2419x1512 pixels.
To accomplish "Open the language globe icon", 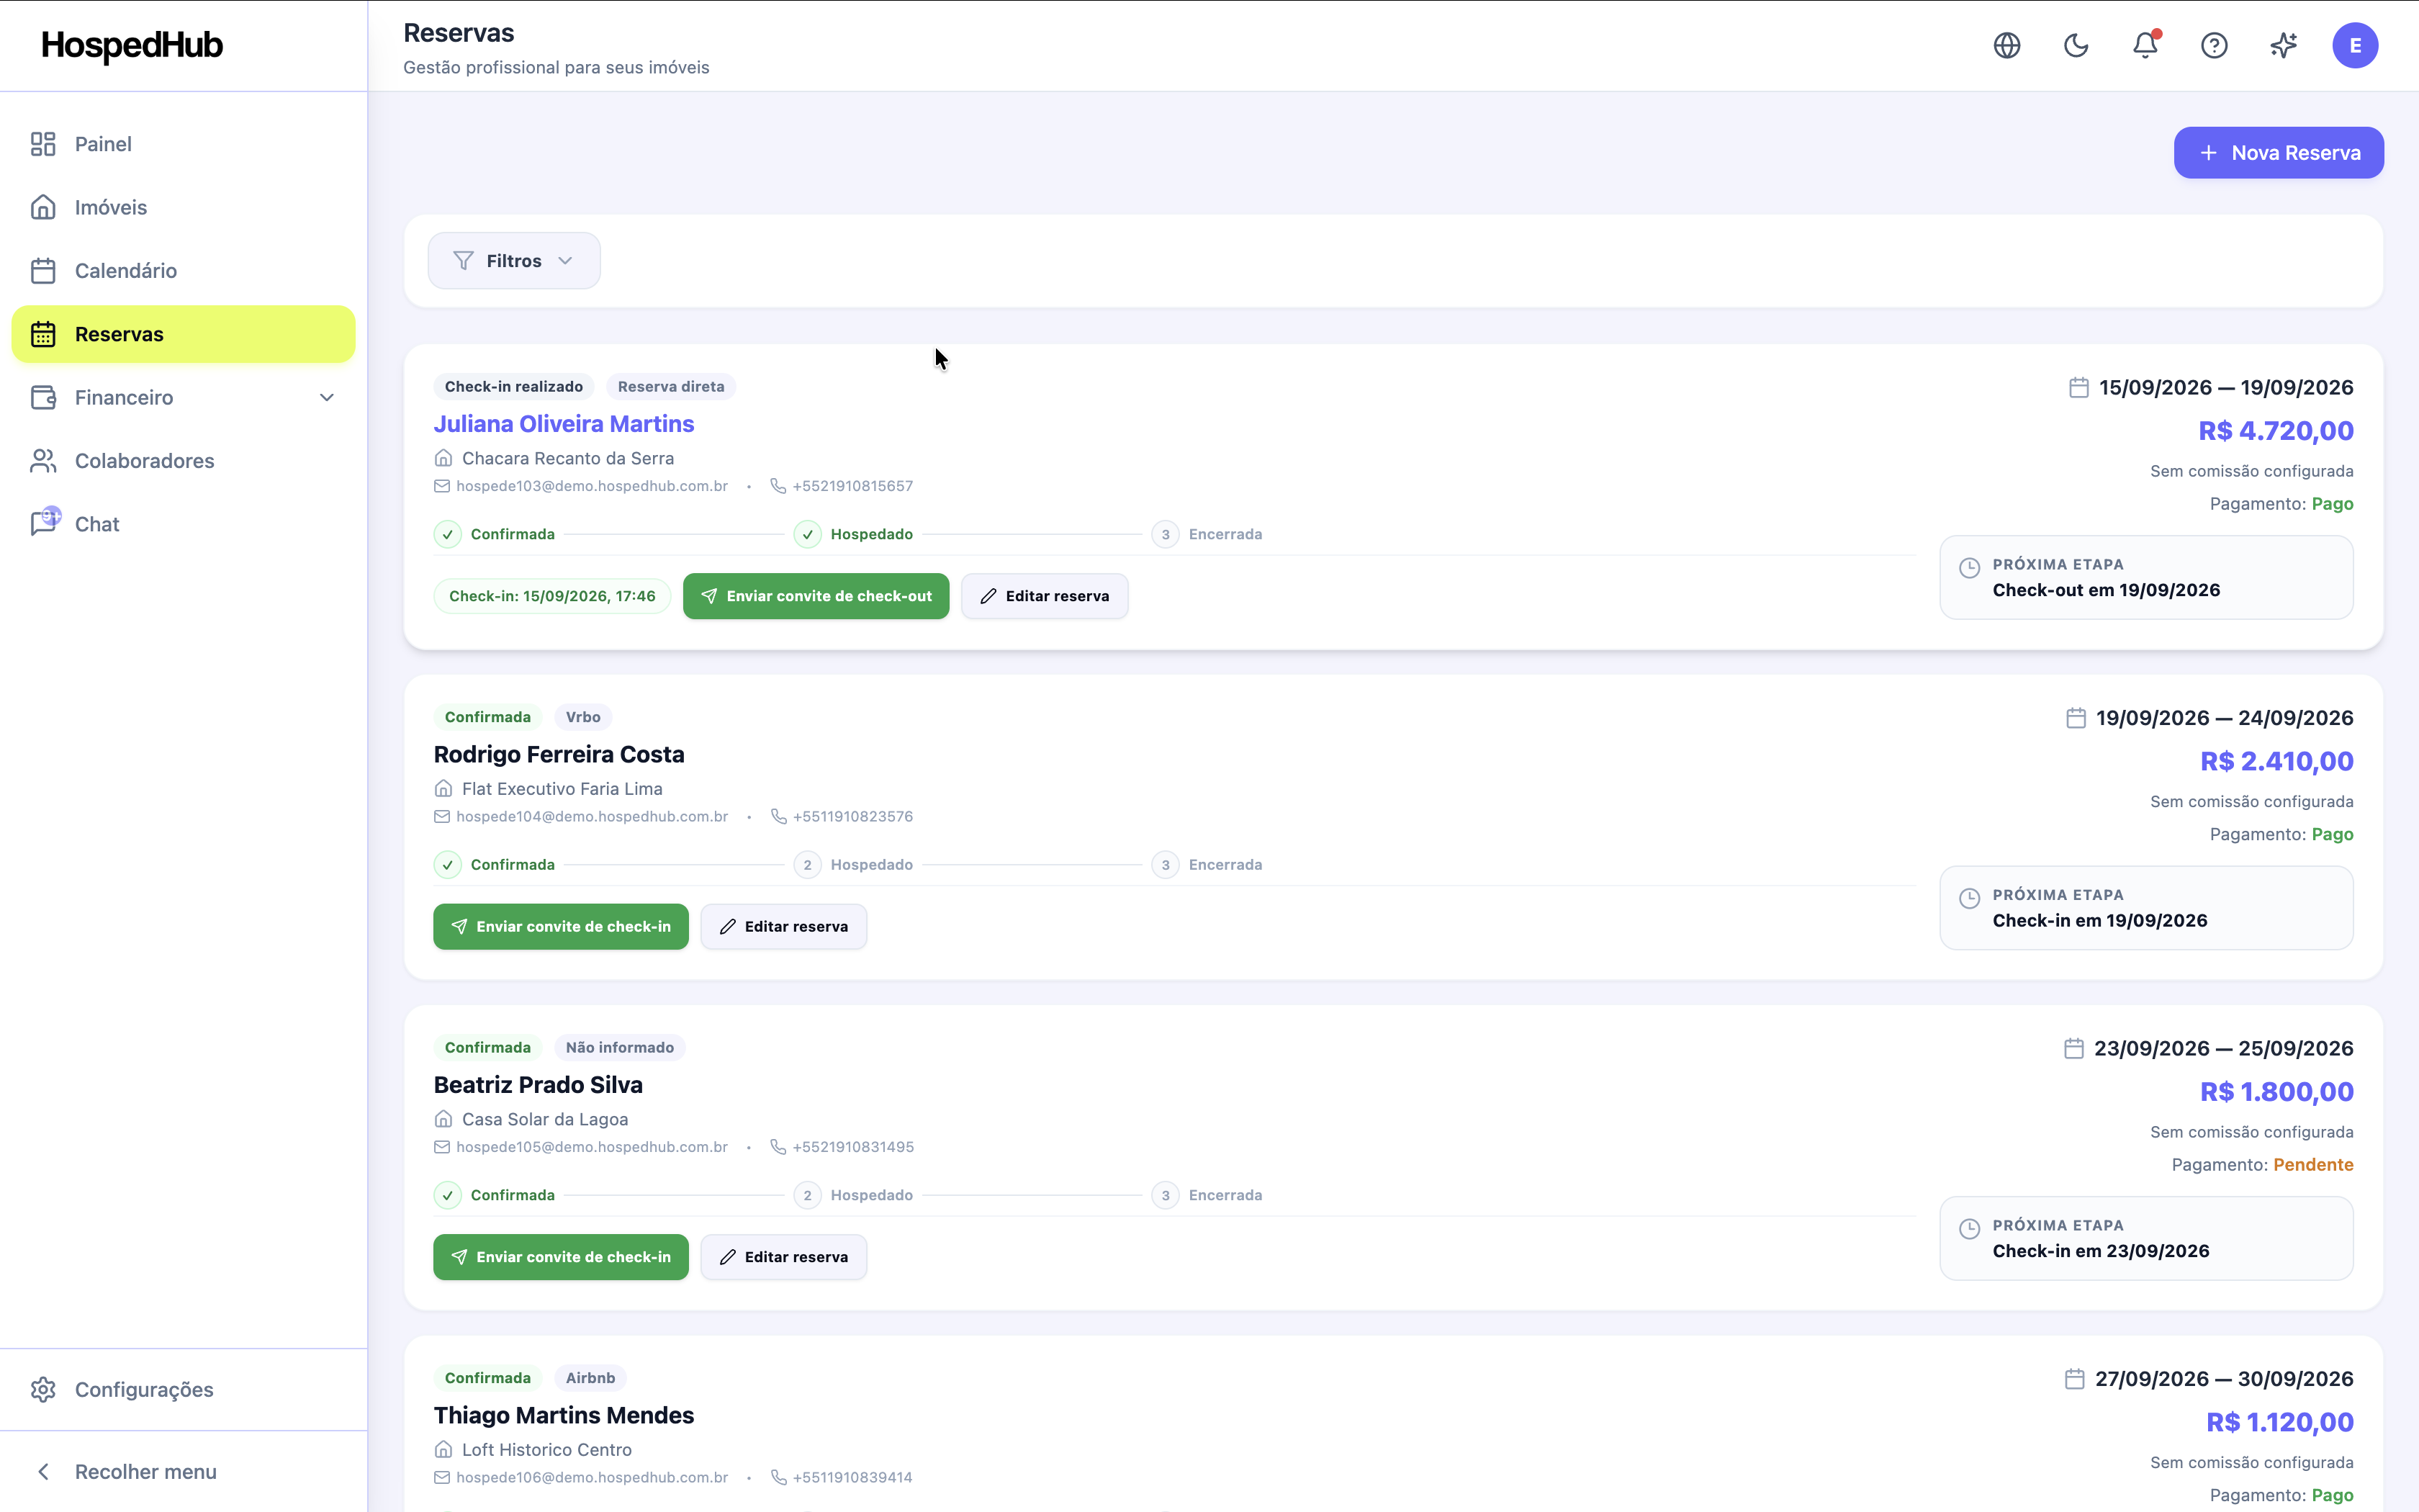I will click(2006, 45).
